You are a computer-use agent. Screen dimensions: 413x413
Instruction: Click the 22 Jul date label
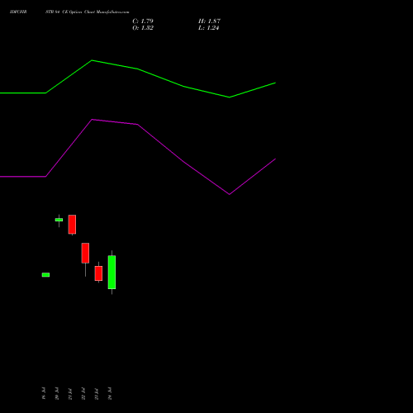tap(83, 393)
